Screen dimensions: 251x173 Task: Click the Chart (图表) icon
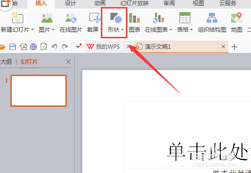pos(134,18)
